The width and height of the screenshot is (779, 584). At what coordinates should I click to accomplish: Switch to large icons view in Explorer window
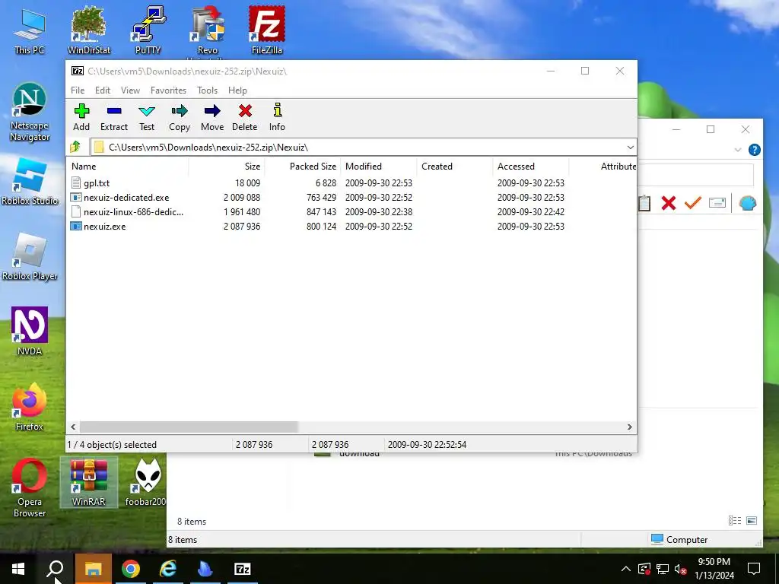point(752,520)
